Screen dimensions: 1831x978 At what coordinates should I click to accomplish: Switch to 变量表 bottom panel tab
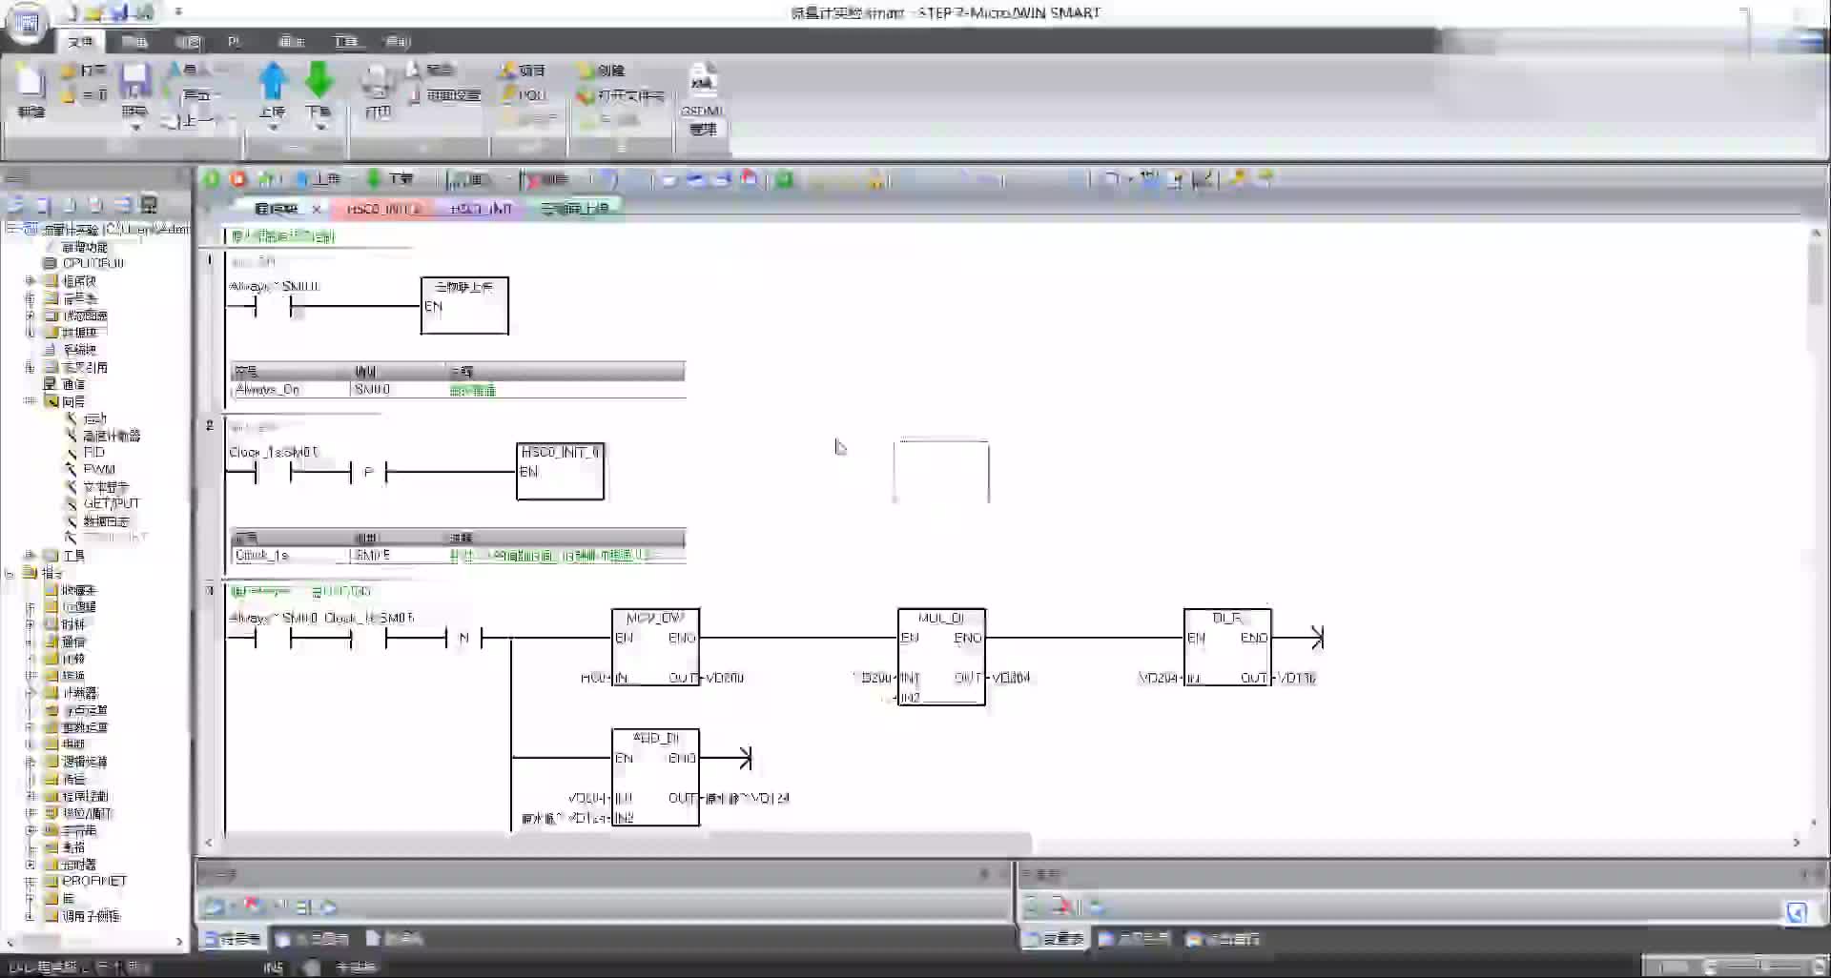point(1055,939)
